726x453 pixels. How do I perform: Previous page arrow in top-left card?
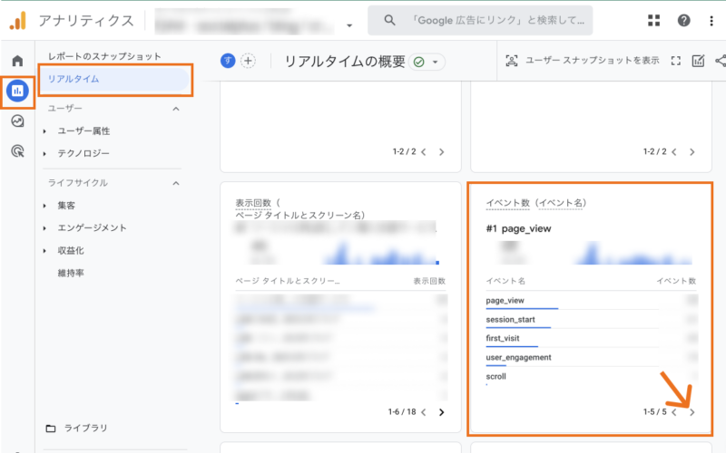point(424,151)
